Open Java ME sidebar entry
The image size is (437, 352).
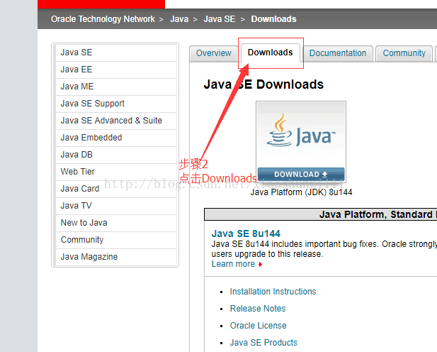point(116,87)
